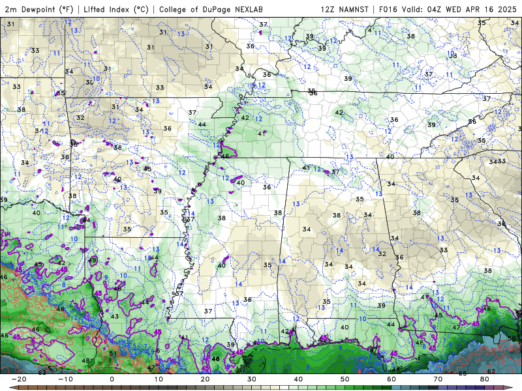Click the dewpoint value 30 on the map
The width and height of the screenshot is (522, 391).
(x=89, y=82)
